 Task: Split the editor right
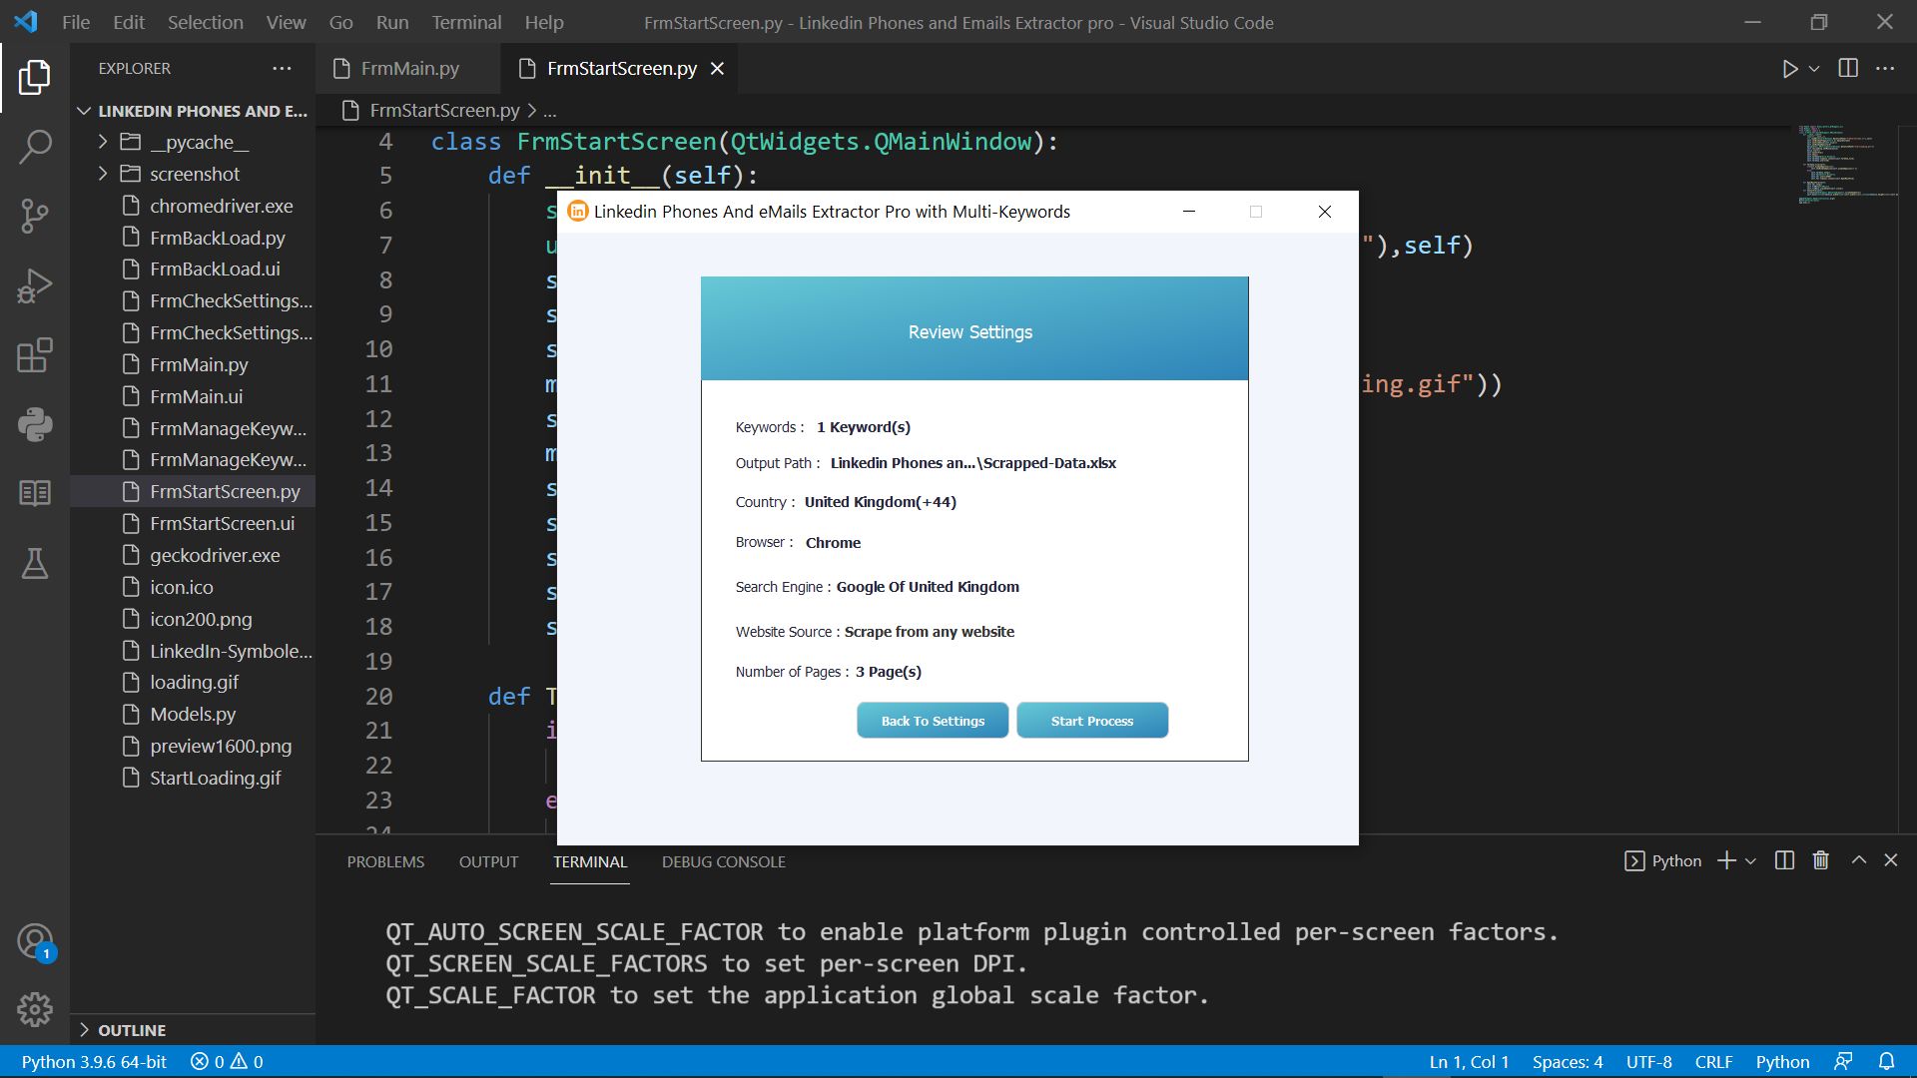coord(1848,68)
